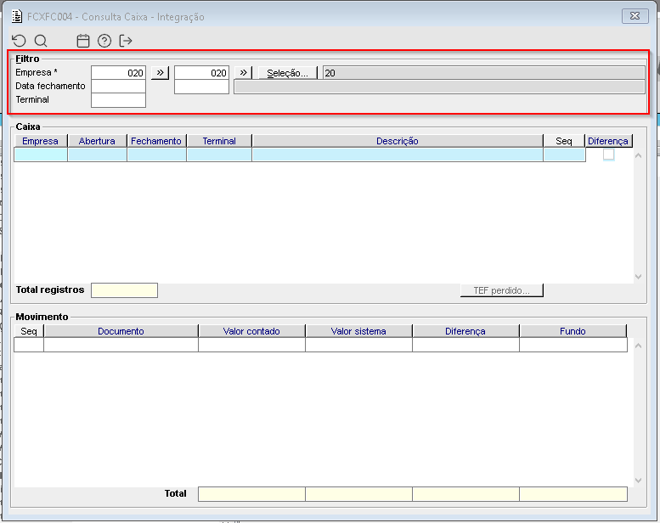Image resolution: width=660 pixels, height=523 pixels.
Task: Click the Fundo column header
Action: pos(573,331)
